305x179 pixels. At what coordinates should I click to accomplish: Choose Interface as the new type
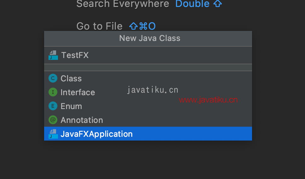click(148, 92)
